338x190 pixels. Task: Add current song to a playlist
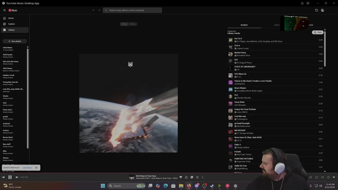pyautogui.click(x=197, y=177)
